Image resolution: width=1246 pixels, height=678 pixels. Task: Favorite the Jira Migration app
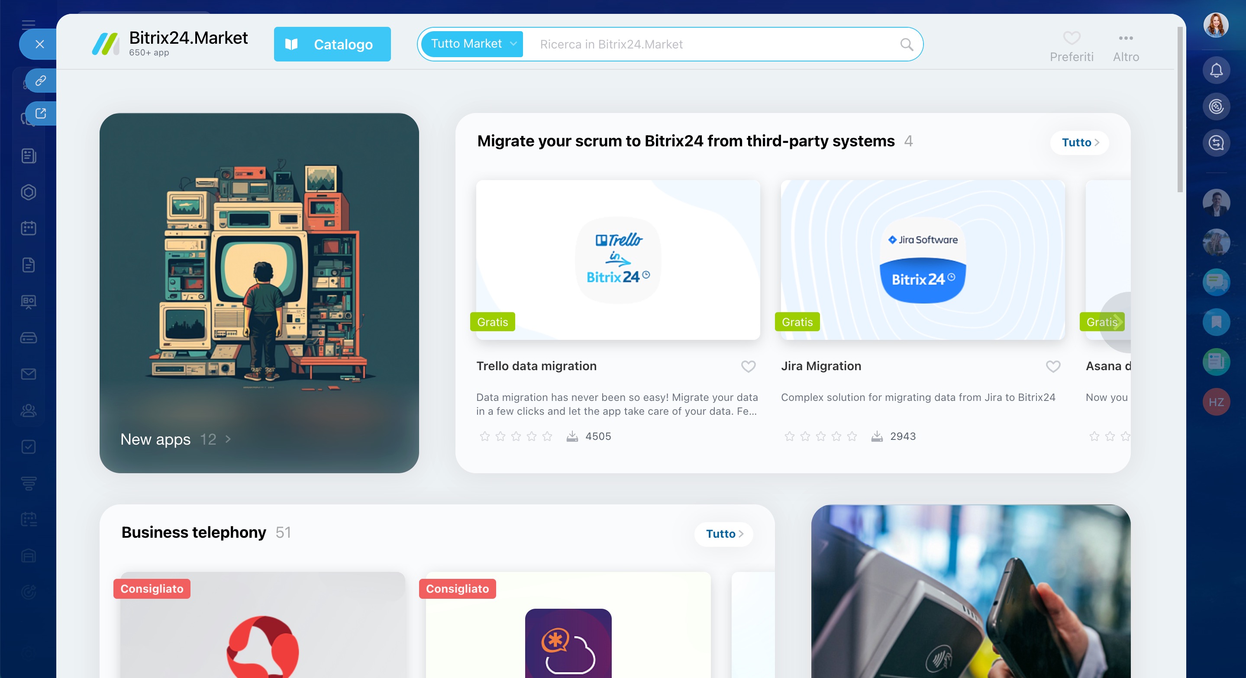click(1053, 367)
